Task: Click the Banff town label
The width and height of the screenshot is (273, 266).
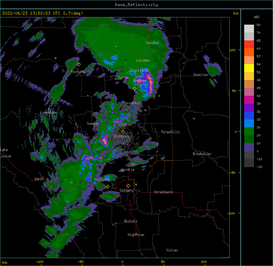Action: 39,179
